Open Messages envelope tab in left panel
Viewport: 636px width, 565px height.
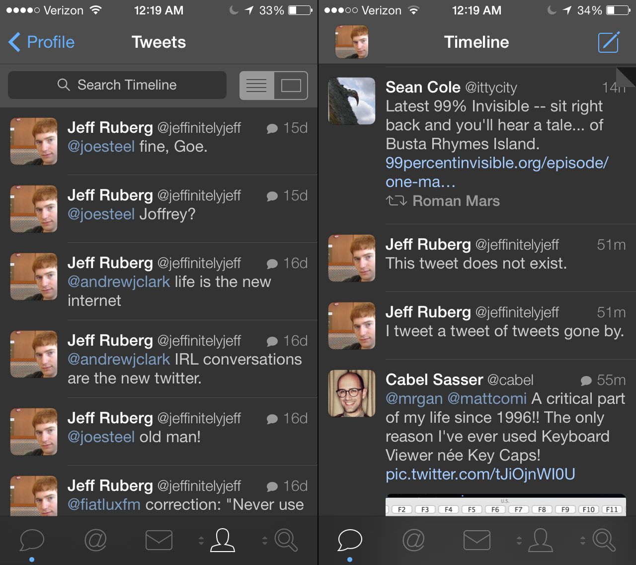point(159,540)
